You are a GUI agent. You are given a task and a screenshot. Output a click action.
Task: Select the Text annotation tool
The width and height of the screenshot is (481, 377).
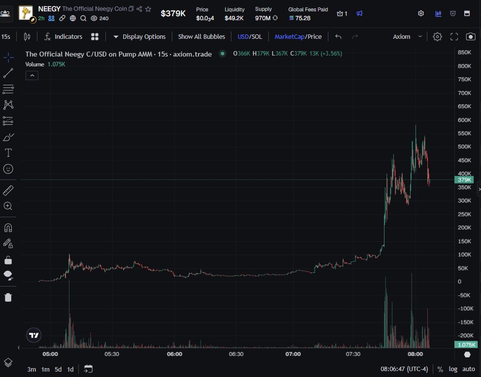8,153
